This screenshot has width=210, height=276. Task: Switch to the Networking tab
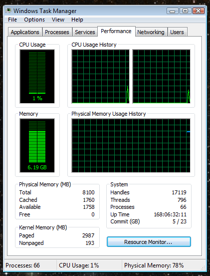pos(151,32)
